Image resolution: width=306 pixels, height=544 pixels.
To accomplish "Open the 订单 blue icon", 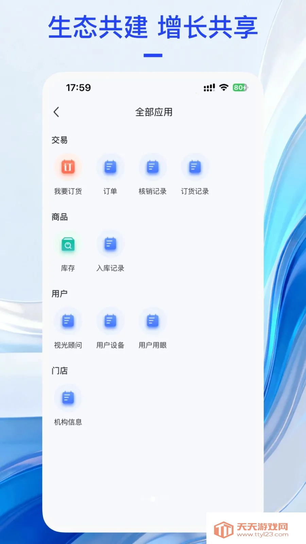I will [x=110, y=167].
